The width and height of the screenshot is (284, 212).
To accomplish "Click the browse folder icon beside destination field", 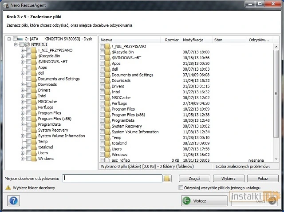I will click(x=167, y=178).
